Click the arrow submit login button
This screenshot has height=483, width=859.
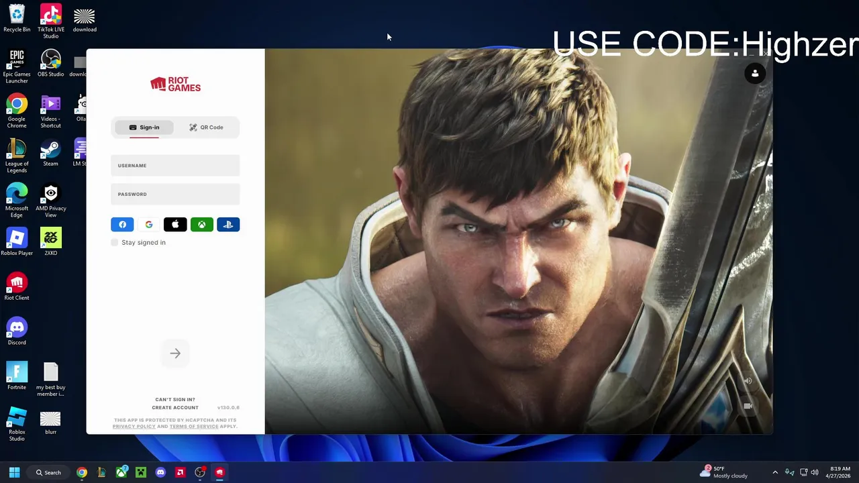click(x=175, y=354)
